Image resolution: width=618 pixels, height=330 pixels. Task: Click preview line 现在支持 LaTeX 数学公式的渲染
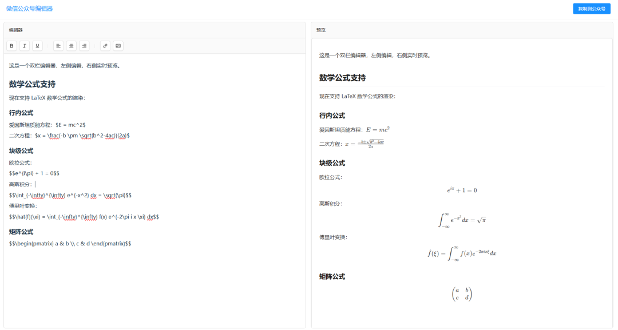358,97
